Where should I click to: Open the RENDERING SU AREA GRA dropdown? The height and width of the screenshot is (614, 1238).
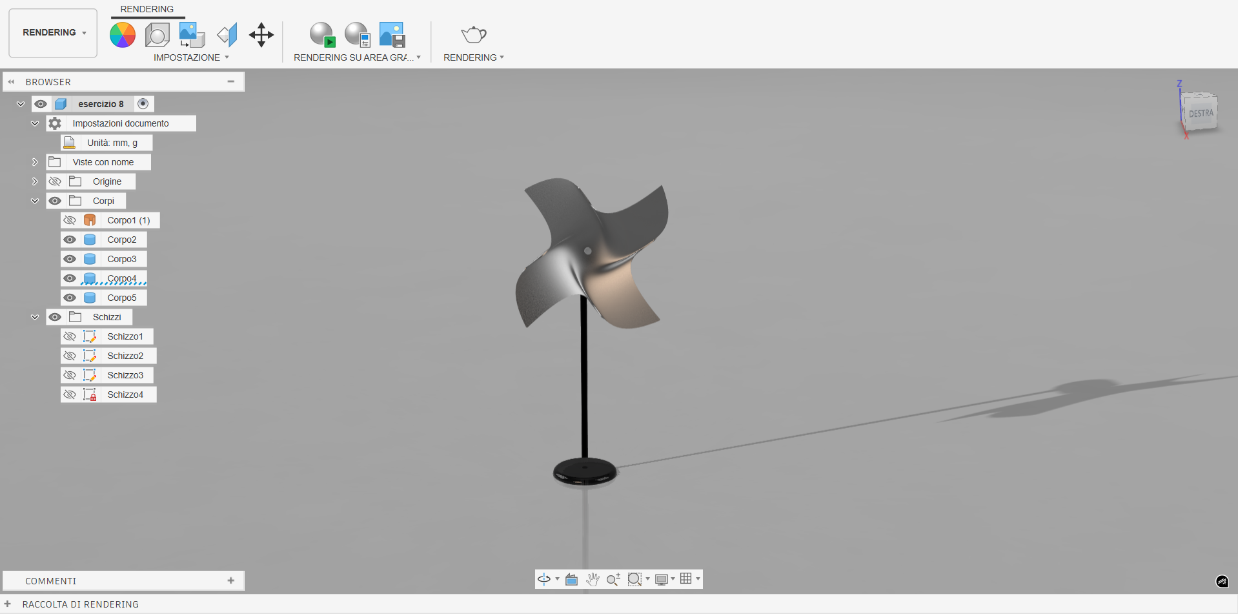point(420,57)
